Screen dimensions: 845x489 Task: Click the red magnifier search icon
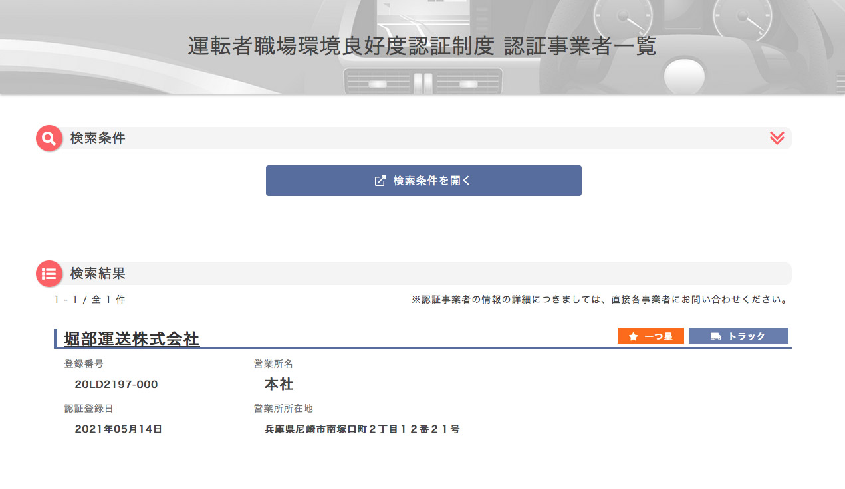pyautogui.click(x=49, y=138)
